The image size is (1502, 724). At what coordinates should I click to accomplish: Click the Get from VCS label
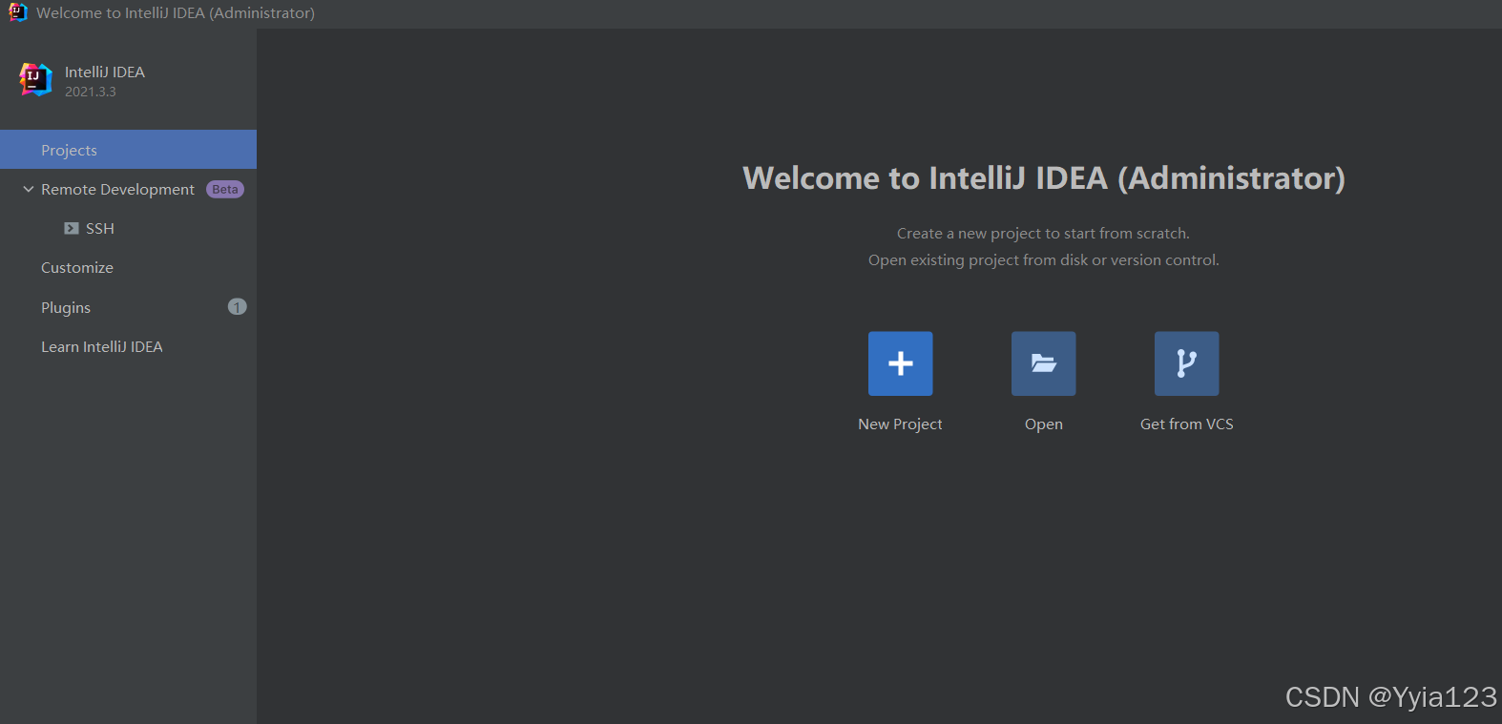pos(1186,424)
